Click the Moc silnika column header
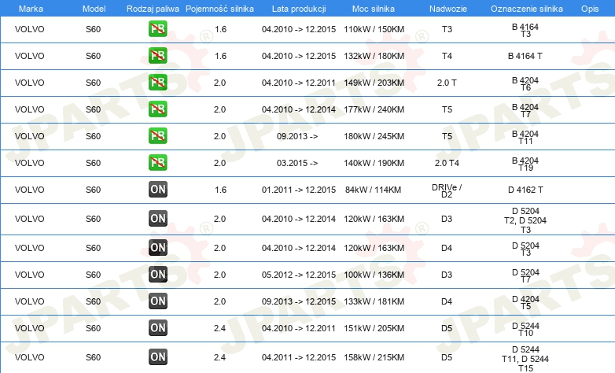Screen dimensions: 615x373 click(374, 9)
